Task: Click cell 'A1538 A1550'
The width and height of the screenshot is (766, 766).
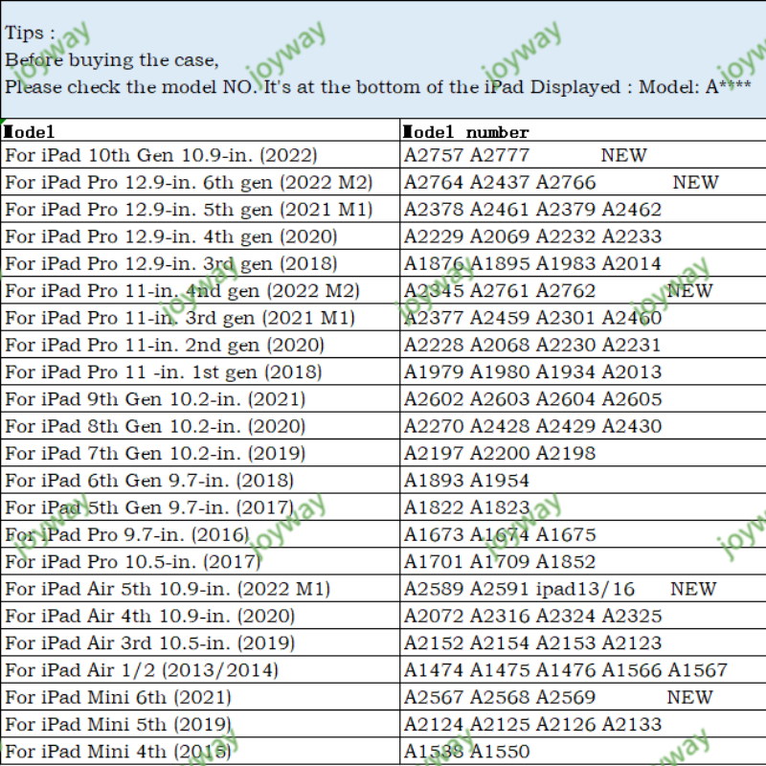Action: coord(583,752)
